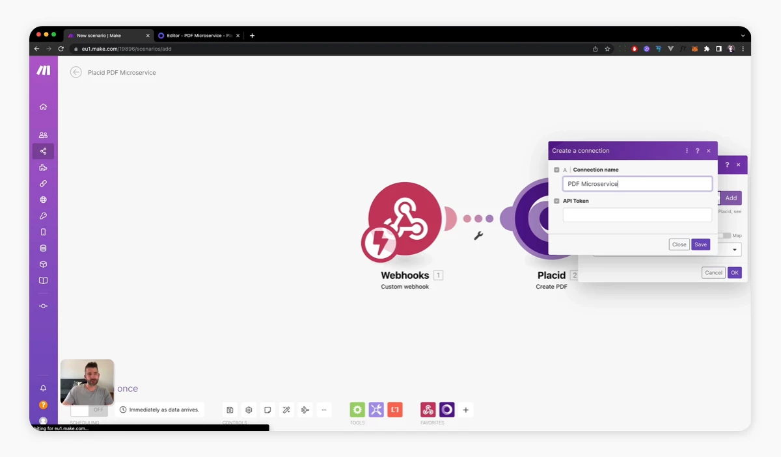Save the new connection
Viewport: 781px width, 457px height.
(x=700, y=244)
